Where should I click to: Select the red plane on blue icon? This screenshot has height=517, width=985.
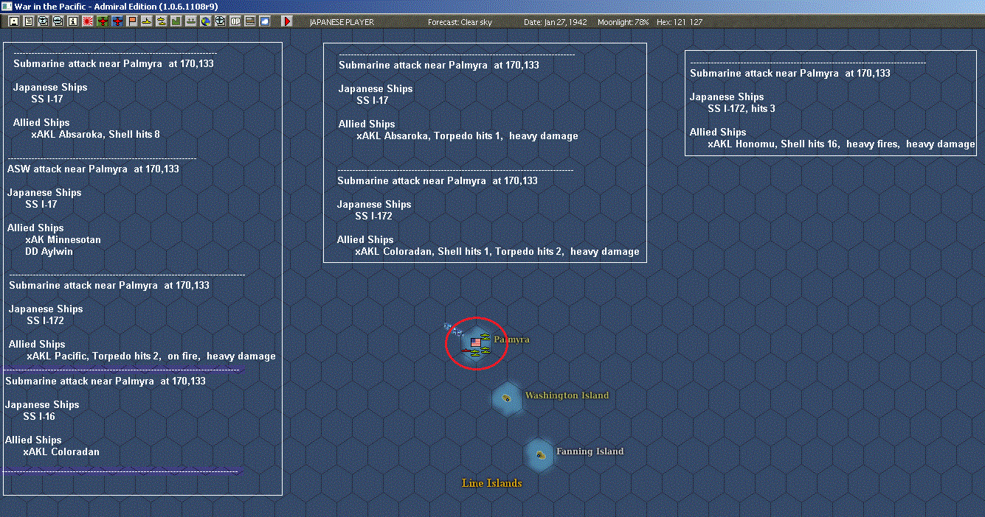[117, 21]
